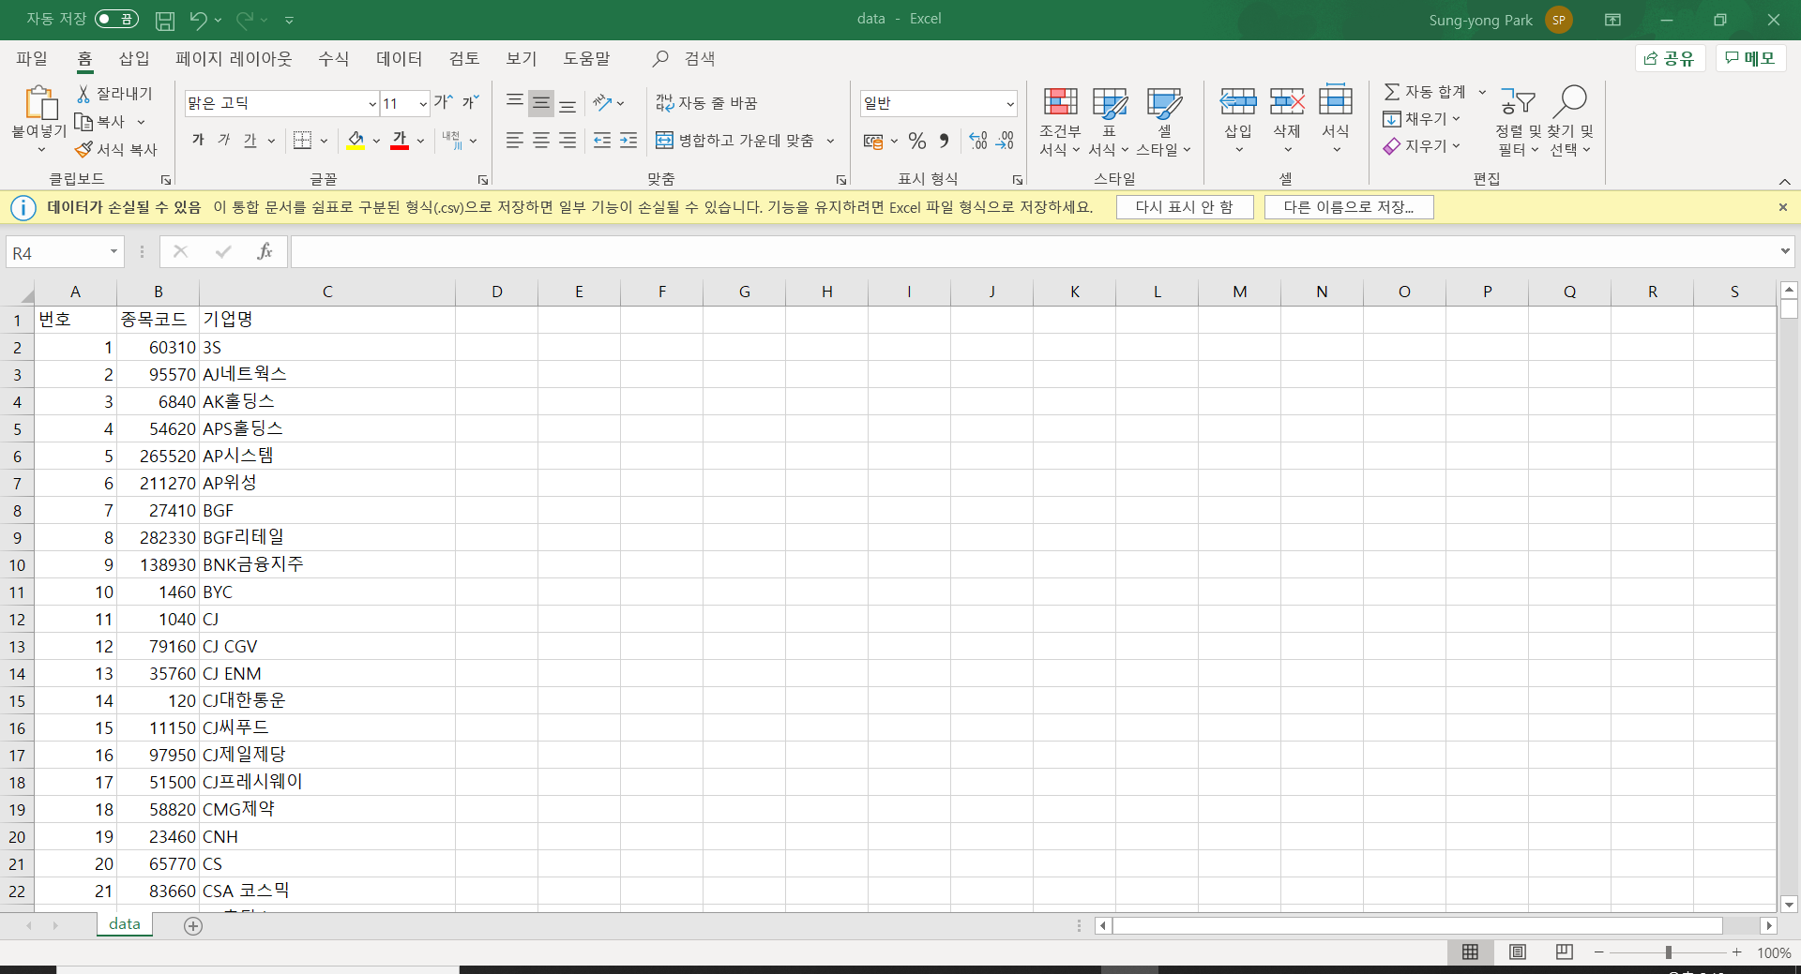The height and width of the screenshot is (974, 1801).
Task: Click the Comma Style icon
Action: pos(945,141)
